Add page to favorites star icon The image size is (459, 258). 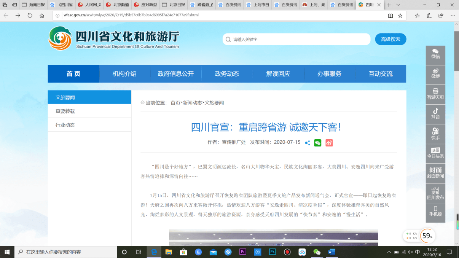point(400,16)
